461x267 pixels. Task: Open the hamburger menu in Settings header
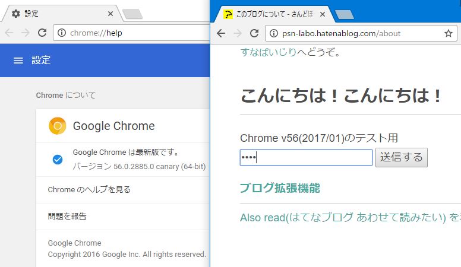[x=18, y=61]
